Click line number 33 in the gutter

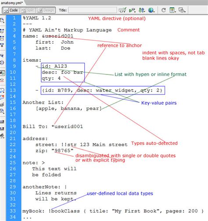(x=13, y=211)
